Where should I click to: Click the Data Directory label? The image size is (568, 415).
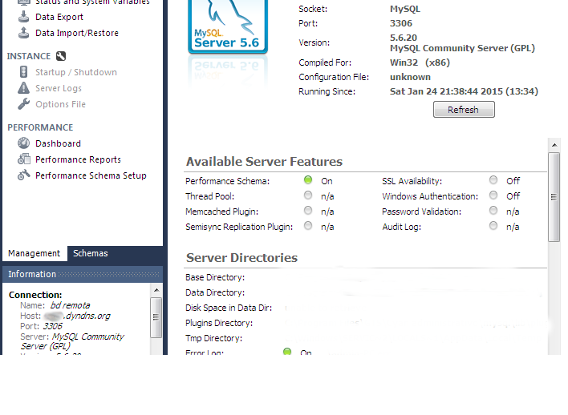(215, 292)
